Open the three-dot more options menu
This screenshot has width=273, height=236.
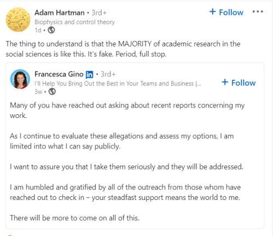(x=258, y=11)
